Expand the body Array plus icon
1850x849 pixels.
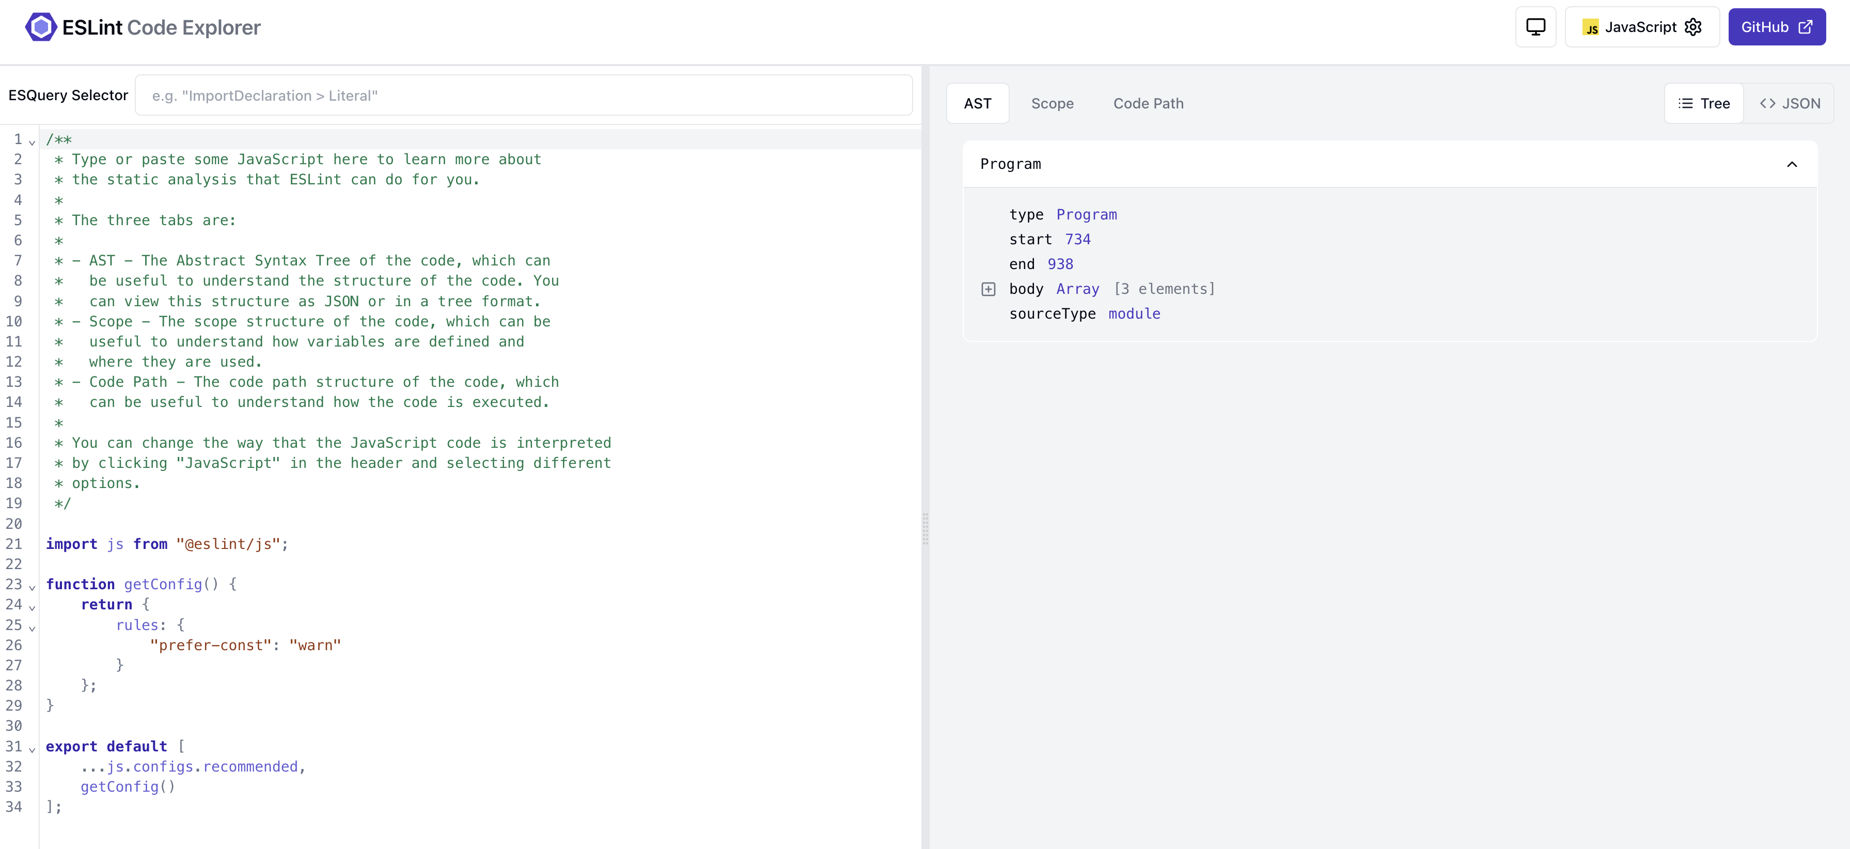988,289
